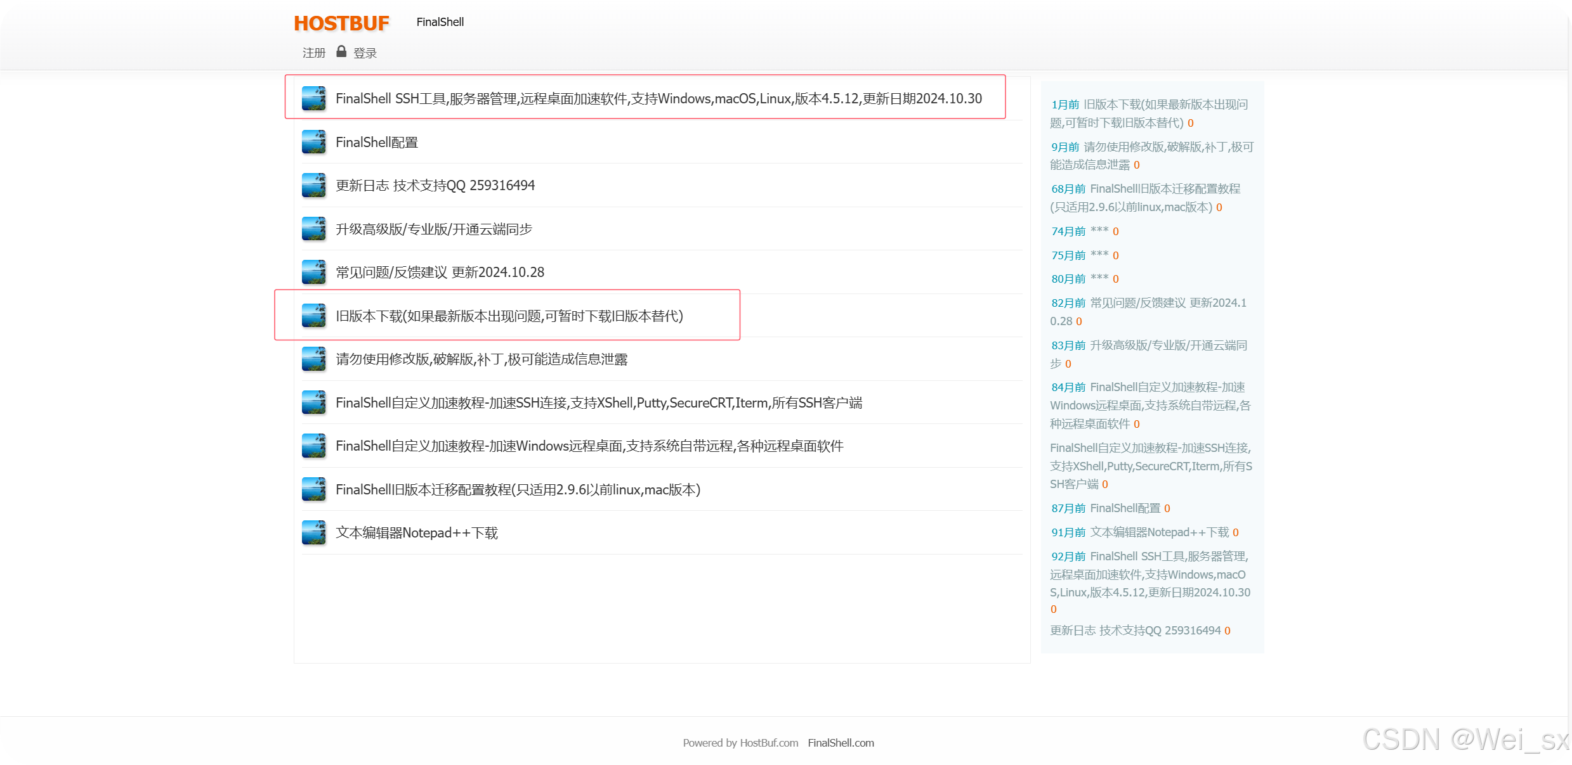Screen dimensions: 1572x765
Task: Open sidebar 75月前 *** entry
Action: pos(1099,255)
